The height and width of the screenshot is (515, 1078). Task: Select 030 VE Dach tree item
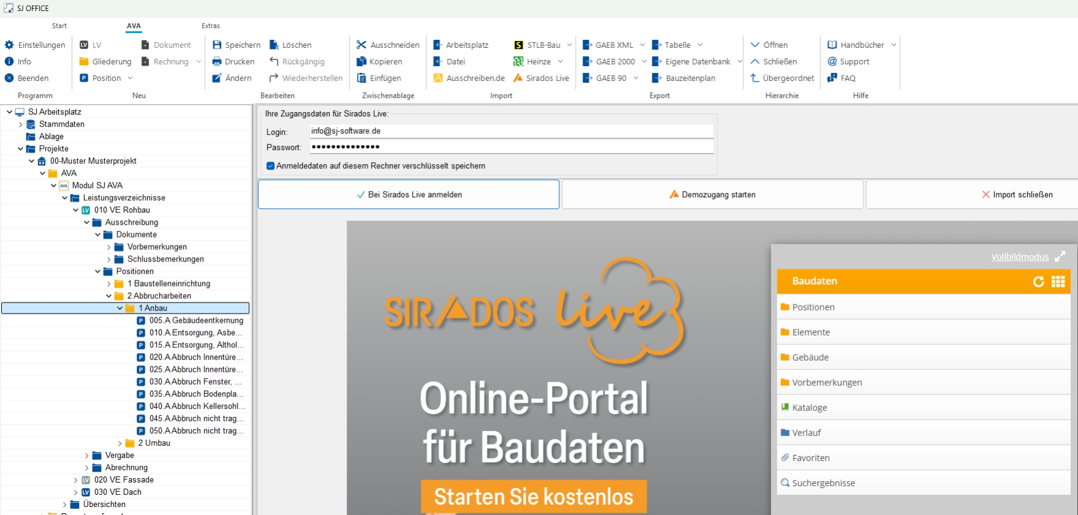click(111, 492)
